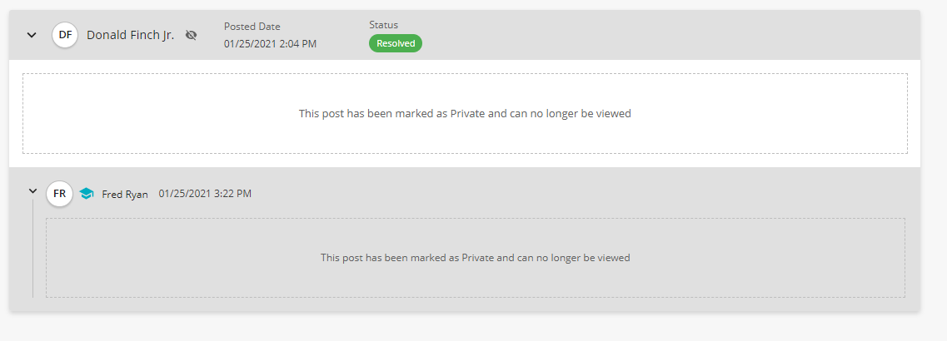Click the first dashed private post box
This screenshot has height=341, width=947.
(x=465, y=113)
